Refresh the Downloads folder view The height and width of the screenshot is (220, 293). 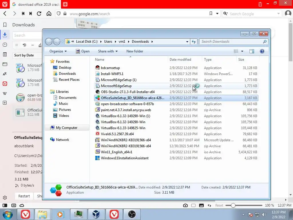click(194, 42)
